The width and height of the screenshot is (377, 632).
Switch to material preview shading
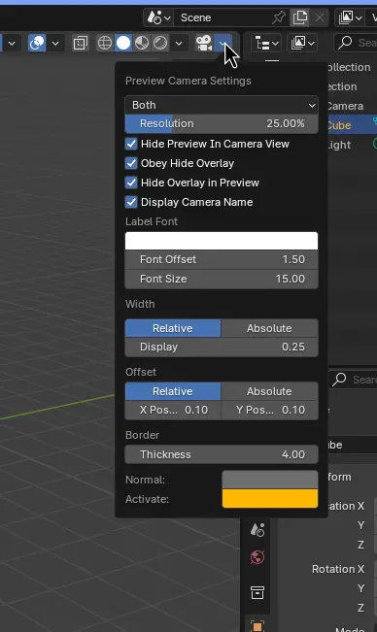142,43
